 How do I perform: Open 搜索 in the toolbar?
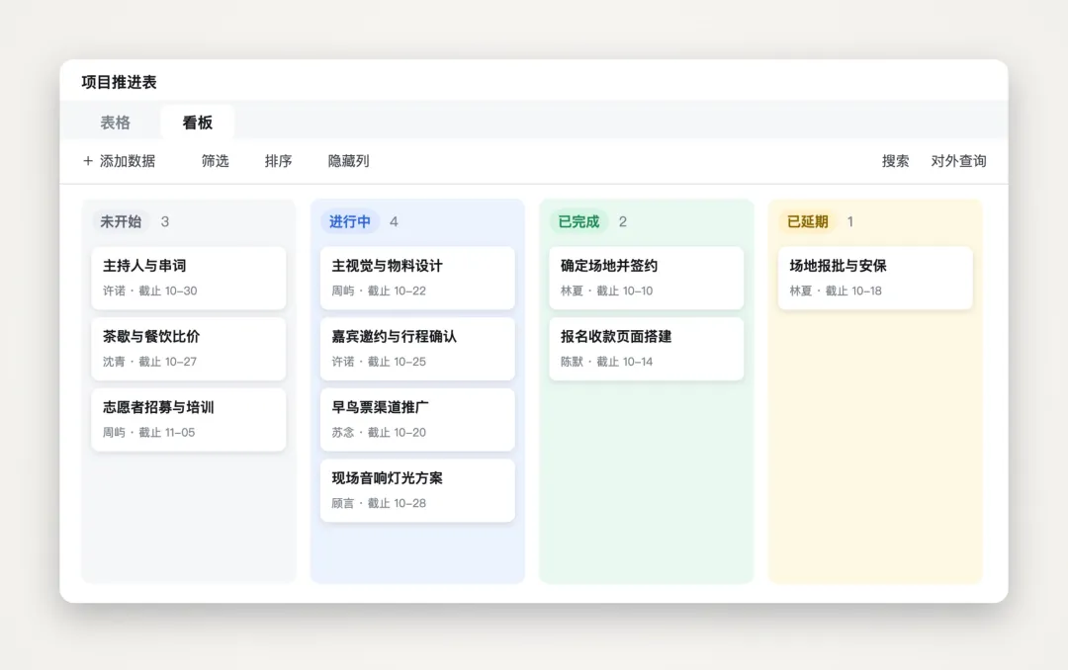895,161
